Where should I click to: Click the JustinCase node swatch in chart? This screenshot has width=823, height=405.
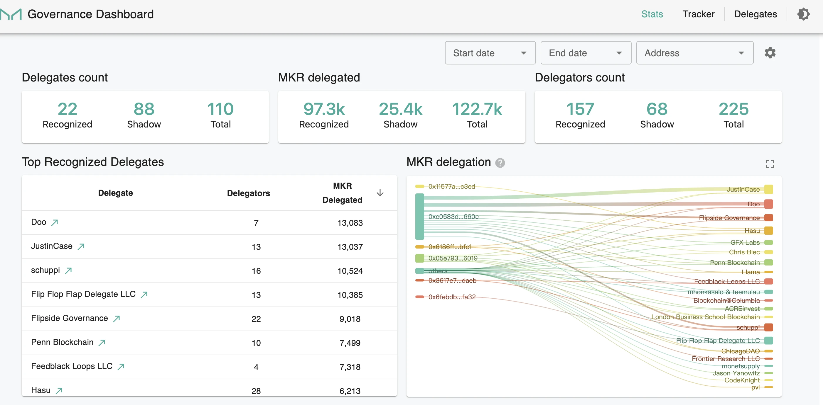click(768, 189)
